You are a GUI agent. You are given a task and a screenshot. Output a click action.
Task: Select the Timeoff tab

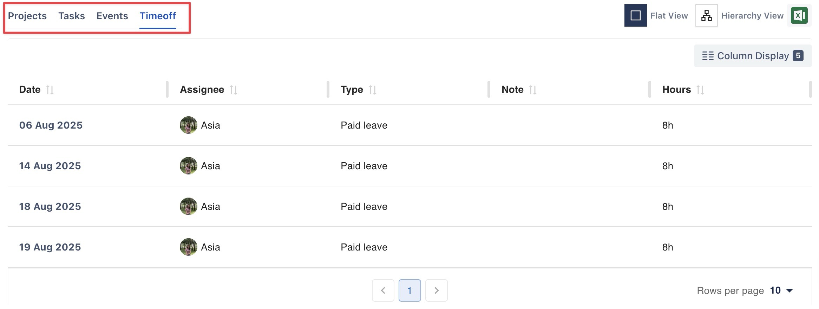coord(158,16)
